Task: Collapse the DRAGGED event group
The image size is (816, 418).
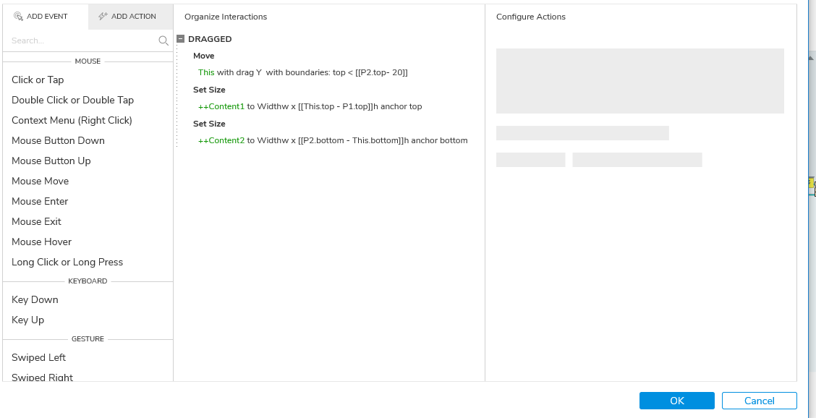Action: tap(180, 39)
